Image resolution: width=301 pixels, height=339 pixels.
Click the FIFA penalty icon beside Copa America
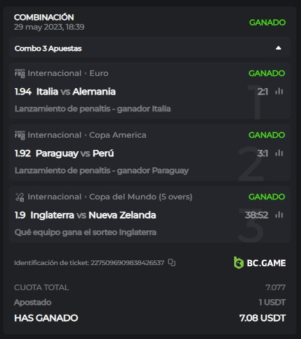pyautogui.click(x=20, y=135)
